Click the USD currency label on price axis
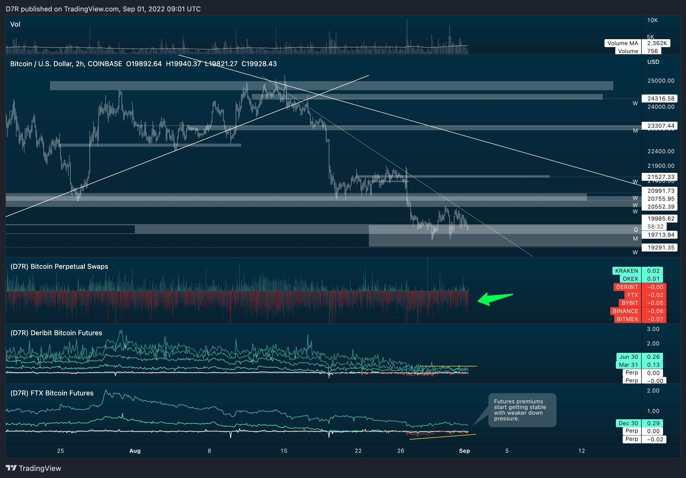The width and height of the screenshot is (686, 478). (653, 62)
